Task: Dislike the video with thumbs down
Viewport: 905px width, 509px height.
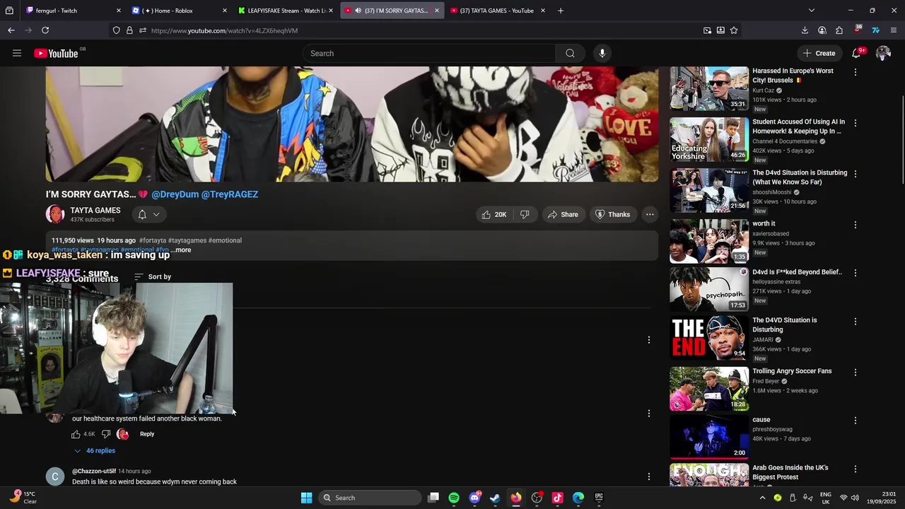Action: click(x=525, y=214)
